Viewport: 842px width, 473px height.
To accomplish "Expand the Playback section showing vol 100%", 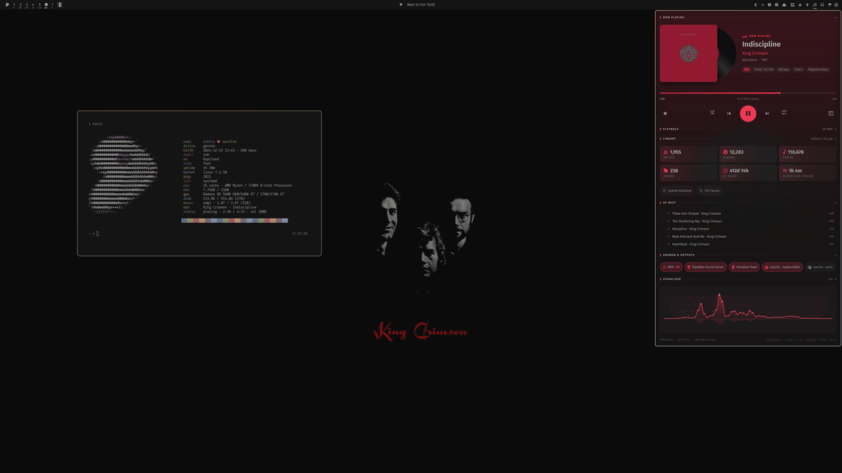I will point(835,129).
